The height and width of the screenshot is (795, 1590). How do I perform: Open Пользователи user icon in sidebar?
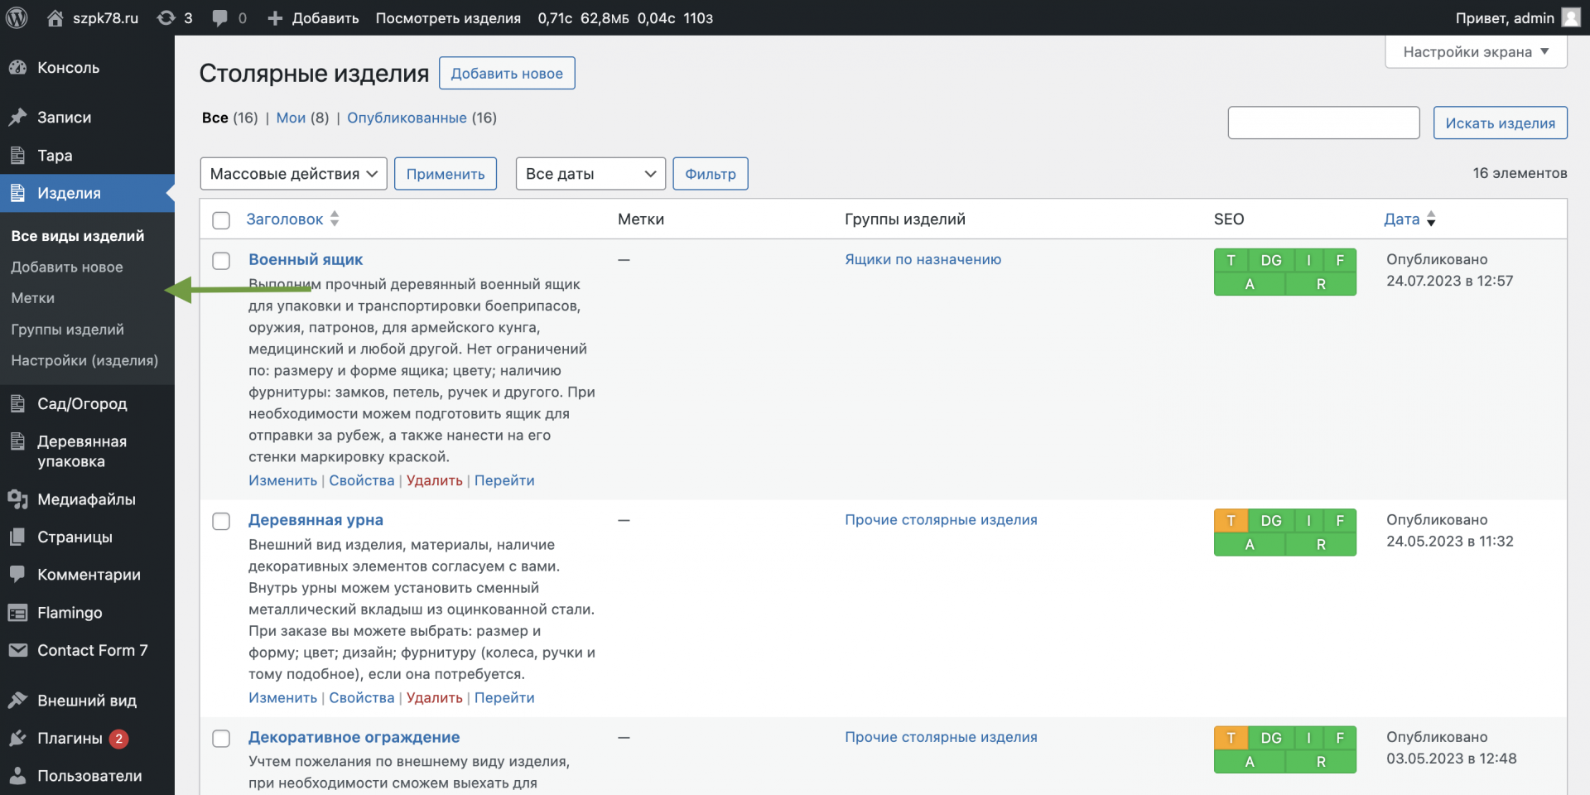point(17,776)
